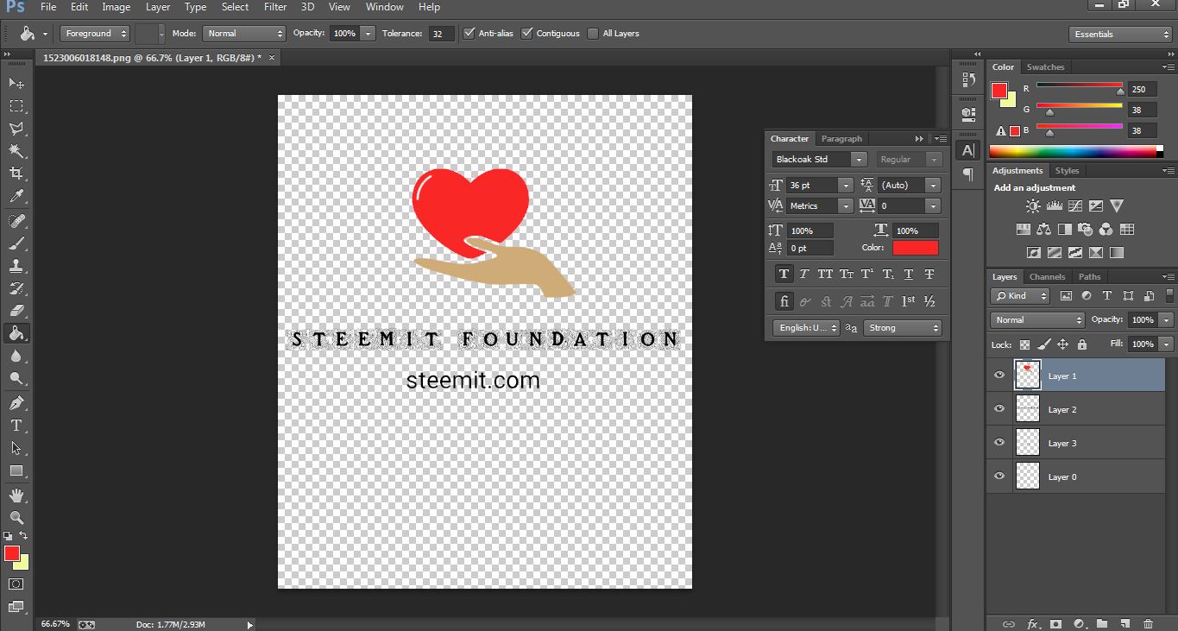Switch to the Channels tab
1178x631 pixels.
[x=1047, y=276]
